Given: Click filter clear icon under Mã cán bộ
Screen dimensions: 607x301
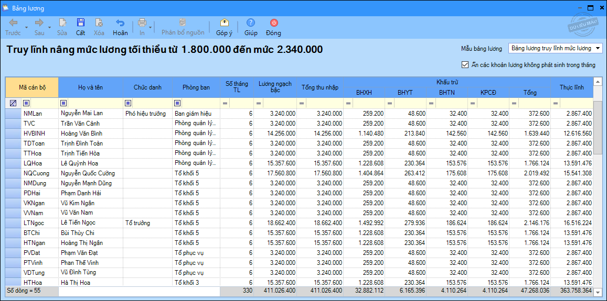Looking at the screenshot, I should [x=13, y=103].
